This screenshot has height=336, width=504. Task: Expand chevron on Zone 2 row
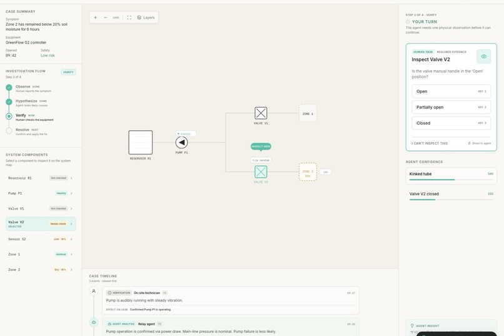pos(71,270)
